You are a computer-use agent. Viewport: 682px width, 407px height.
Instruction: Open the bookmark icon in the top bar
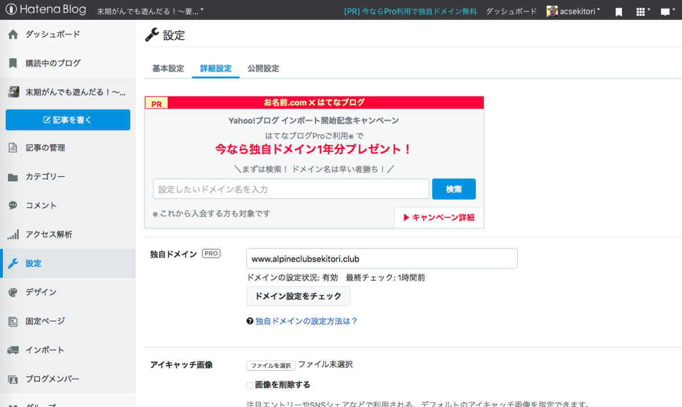tap(618, 11)
